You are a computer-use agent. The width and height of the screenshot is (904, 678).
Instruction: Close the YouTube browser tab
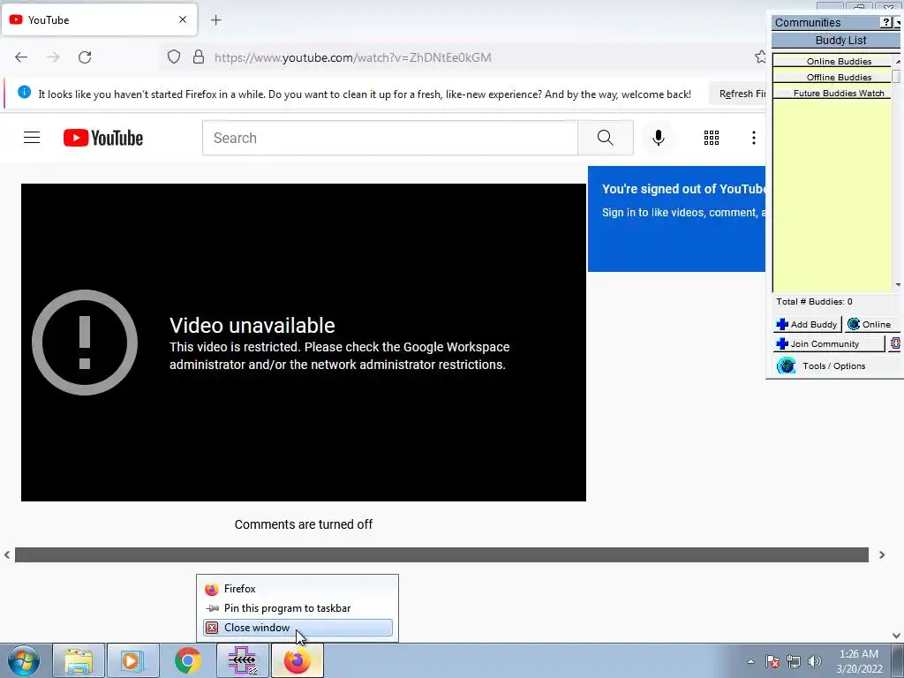pos(183,19)
